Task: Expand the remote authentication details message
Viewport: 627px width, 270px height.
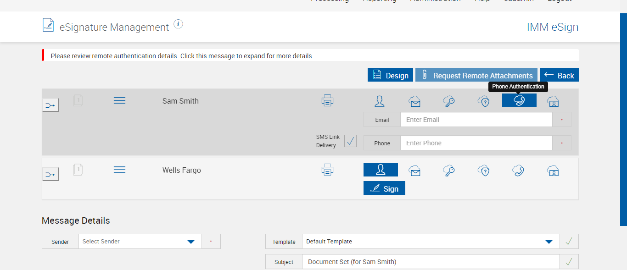Action: coord(181,56)
